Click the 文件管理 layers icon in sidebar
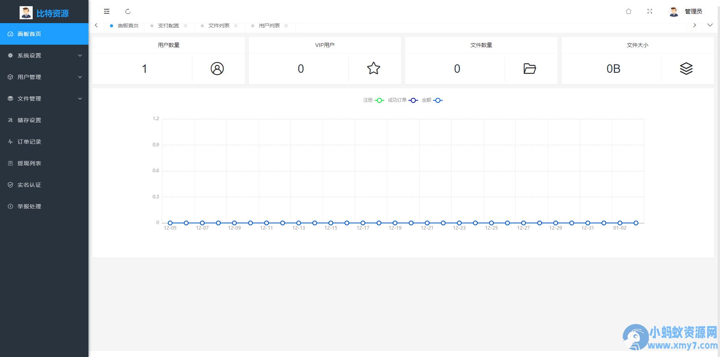Viewport: 720px width, 357px height. pos(10,99)
